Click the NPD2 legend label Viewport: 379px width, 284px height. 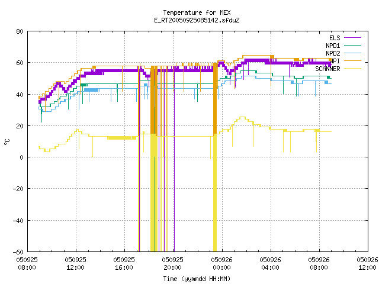click(x=333, y=53)
